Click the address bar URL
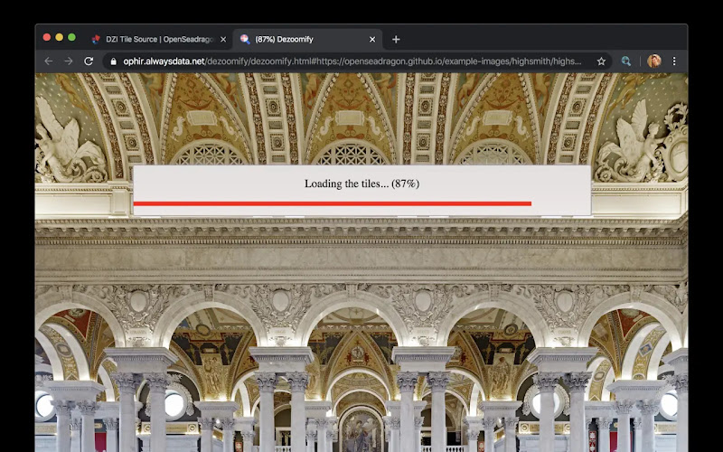Image resolution: width=723 pixels, height=452 pixels. (x=352, y=61)
